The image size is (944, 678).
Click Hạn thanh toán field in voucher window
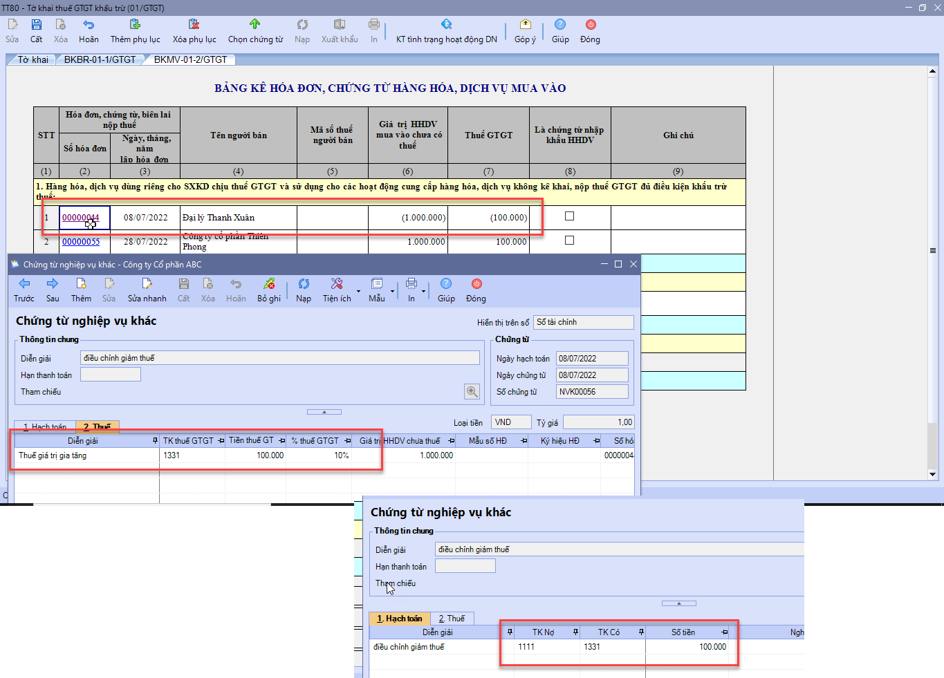(x=111, y=375)
